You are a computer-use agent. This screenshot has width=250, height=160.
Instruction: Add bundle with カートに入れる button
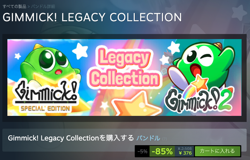217,151
